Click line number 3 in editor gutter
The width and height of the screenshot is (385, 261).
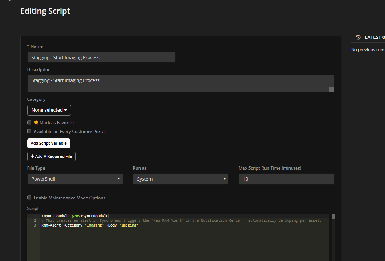35,225
